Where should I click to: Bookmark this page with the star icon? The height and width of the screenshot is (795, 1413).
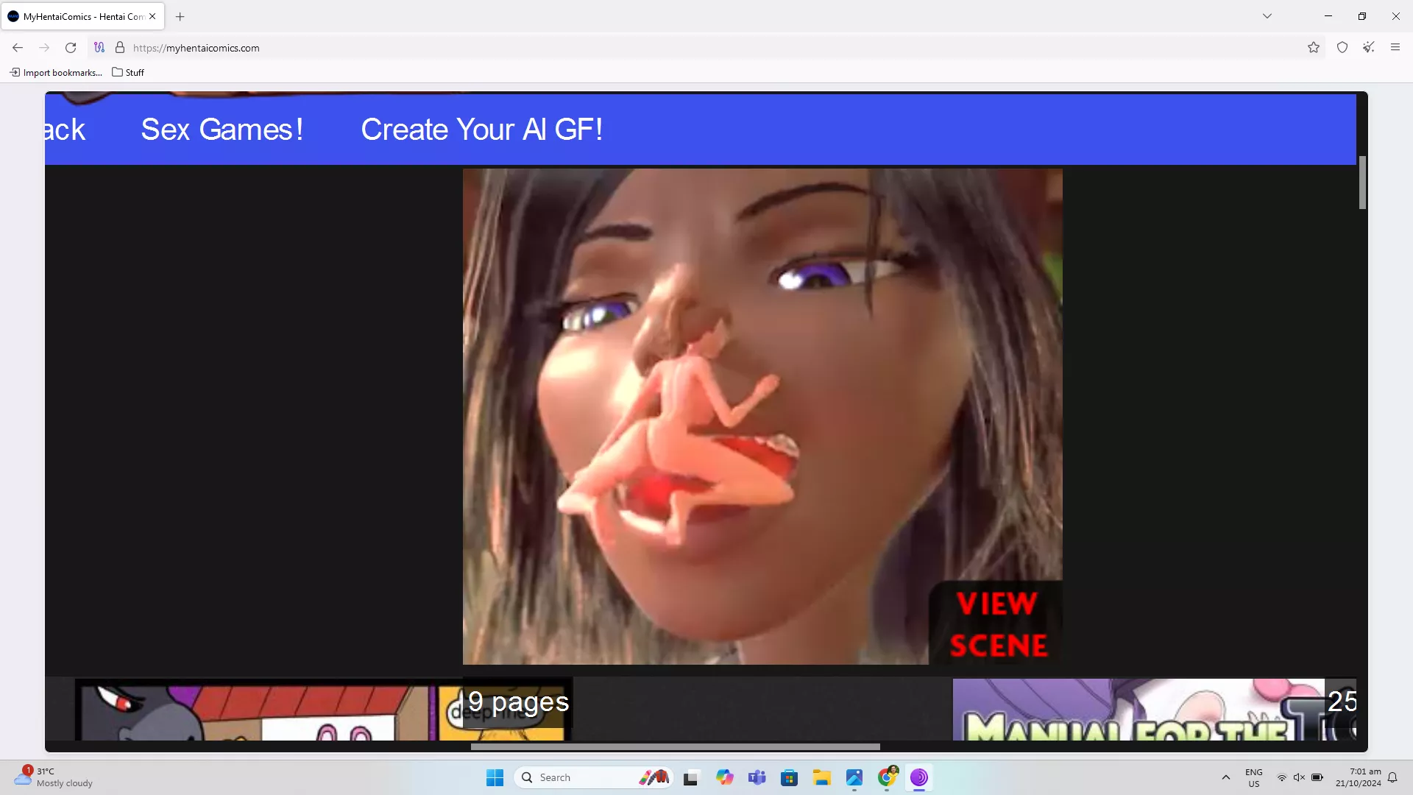[1314, 48]
